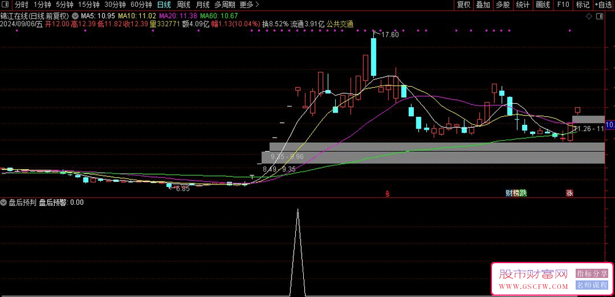
Task: Click the MA60: 10.67 label
Action: click(x=219, y=17)
